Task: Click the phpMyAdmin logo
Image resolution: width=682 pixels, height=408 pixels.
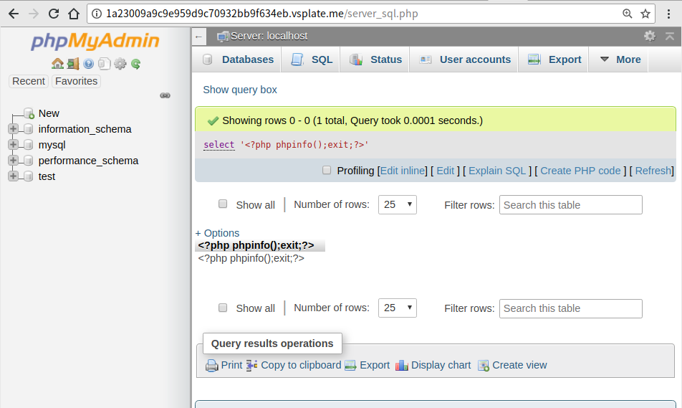Action: point(95,42)
